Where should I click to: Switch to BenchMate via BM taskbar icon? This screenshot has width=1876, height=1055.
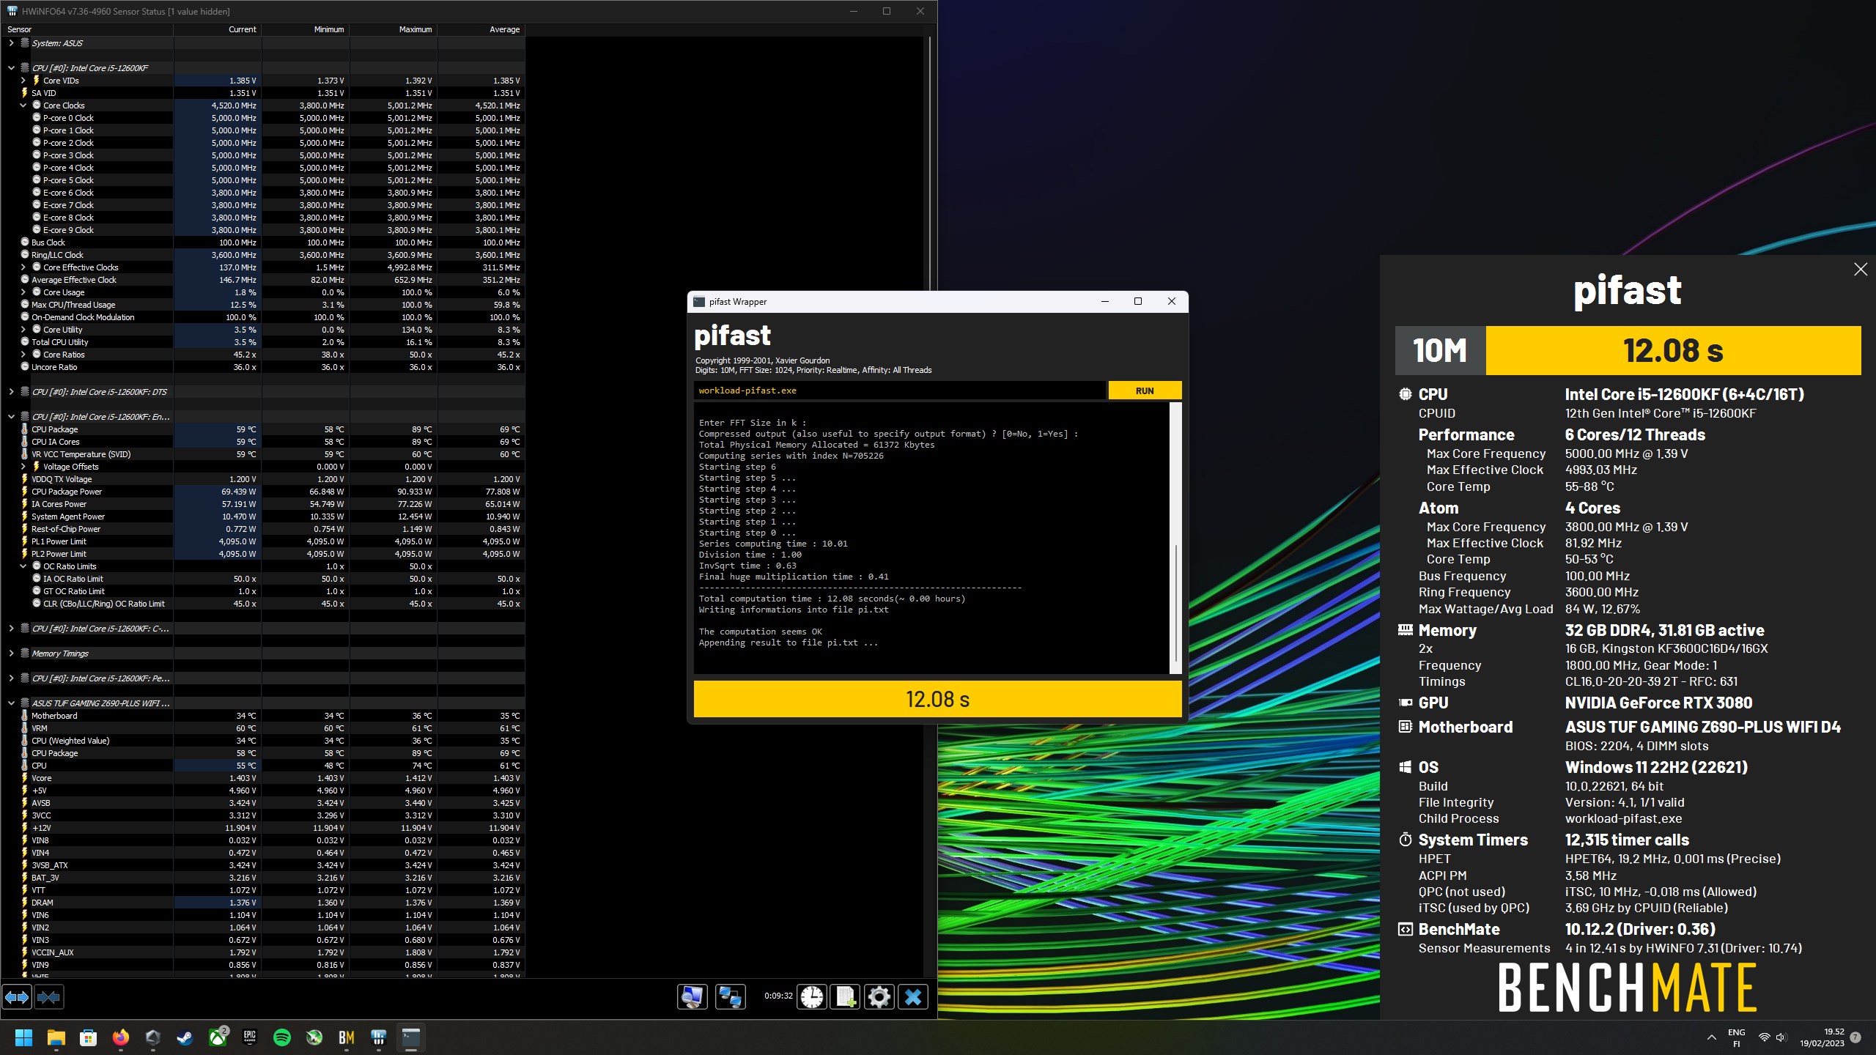coord(347,1037)
